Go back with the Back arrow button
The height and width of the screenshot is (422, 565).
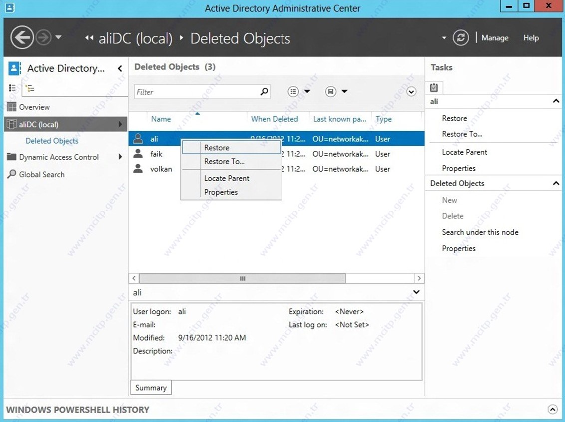coord(22,37)
